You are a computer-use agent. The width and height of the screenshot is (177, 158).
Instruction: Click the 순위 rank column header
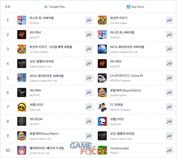pyautogui.click(x=8, y=7)
